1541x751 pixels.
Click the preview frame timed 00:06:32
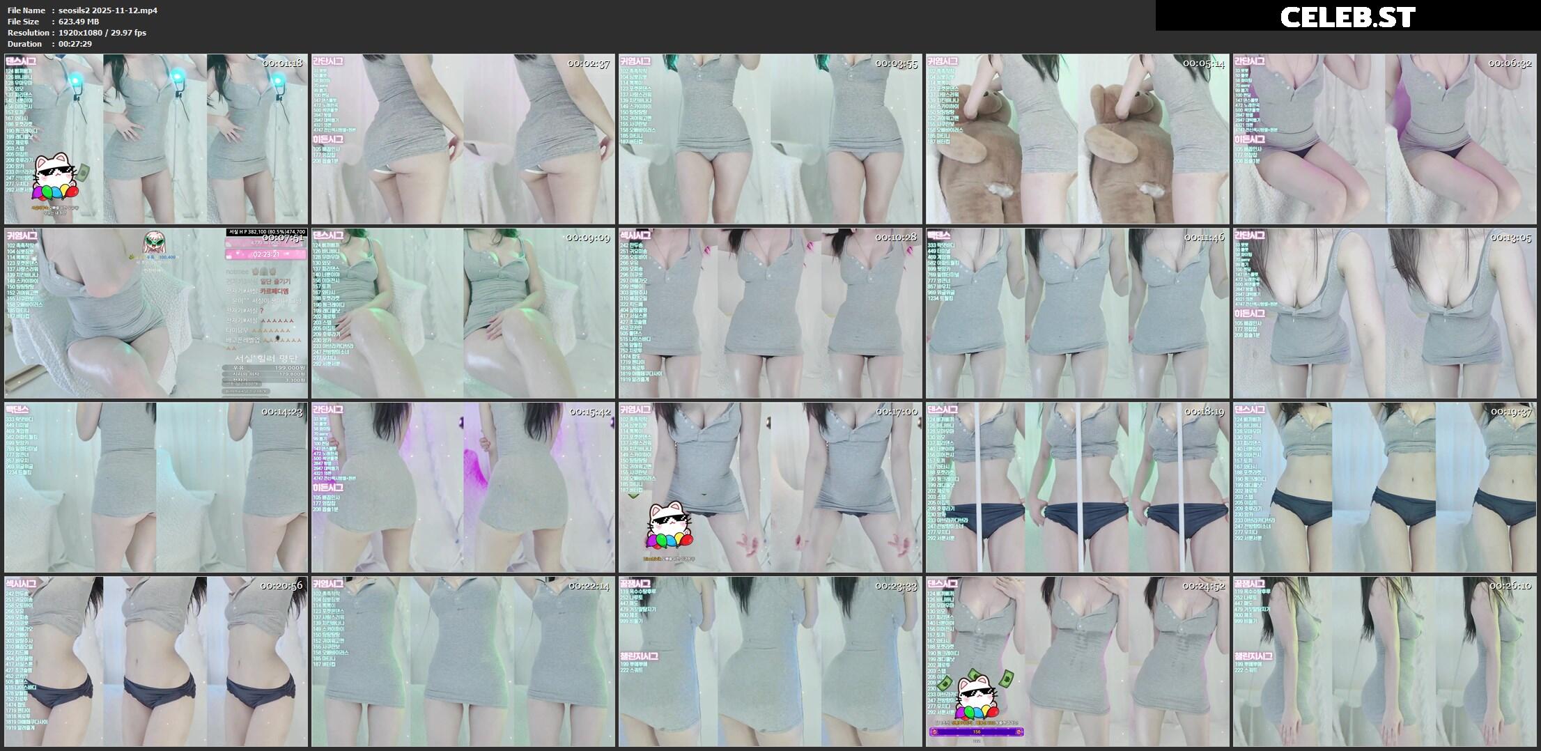click(x=1385, y=139)
